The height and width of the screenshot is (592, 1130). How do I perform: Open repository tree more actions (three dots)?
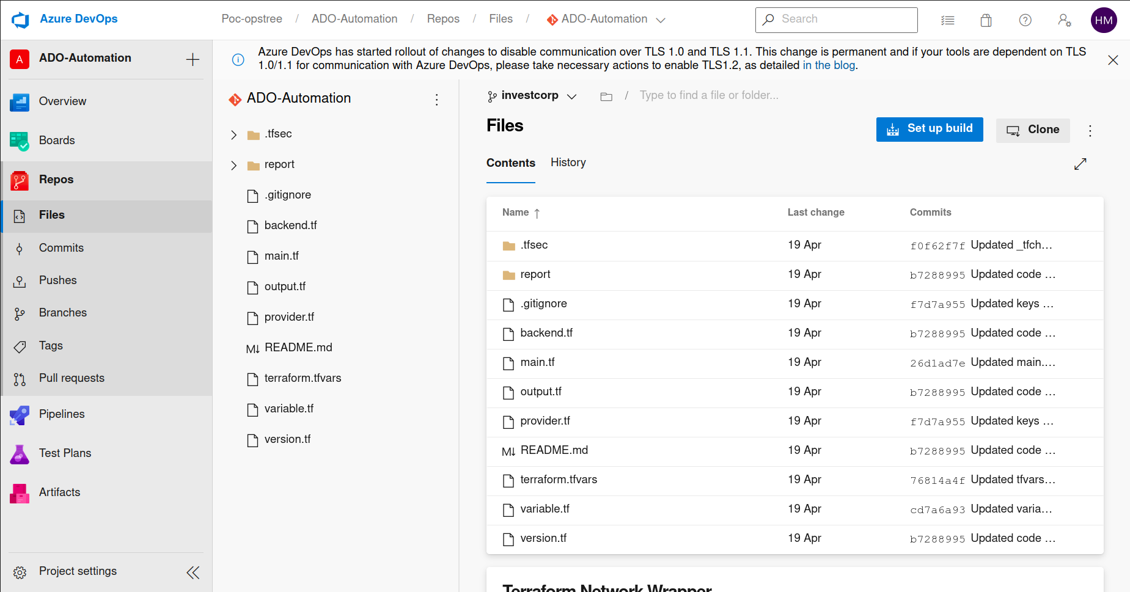(x=436, y=100)
